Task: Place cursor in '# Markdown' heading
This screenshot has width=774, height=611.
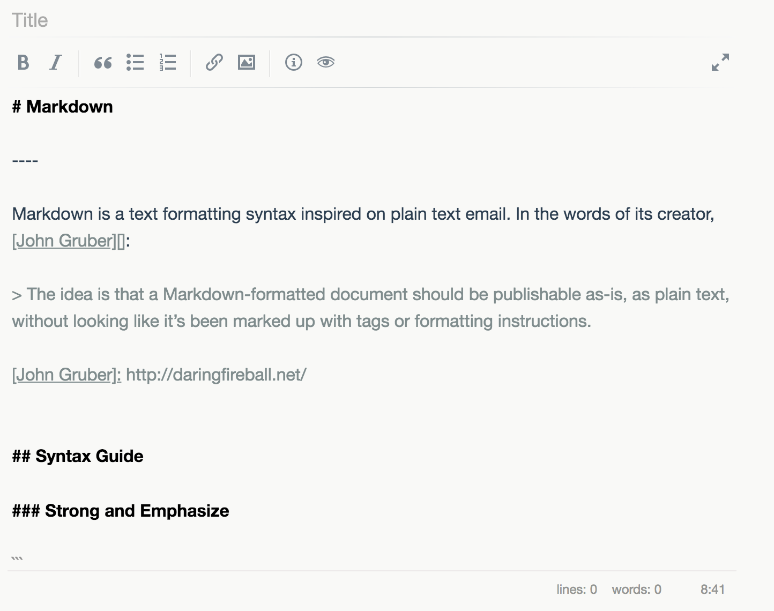Action: pos(70,107)
